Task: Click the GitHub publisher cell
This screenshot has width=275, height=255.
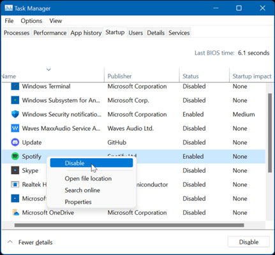Action: pyautogui.click(x=117, y=142)
